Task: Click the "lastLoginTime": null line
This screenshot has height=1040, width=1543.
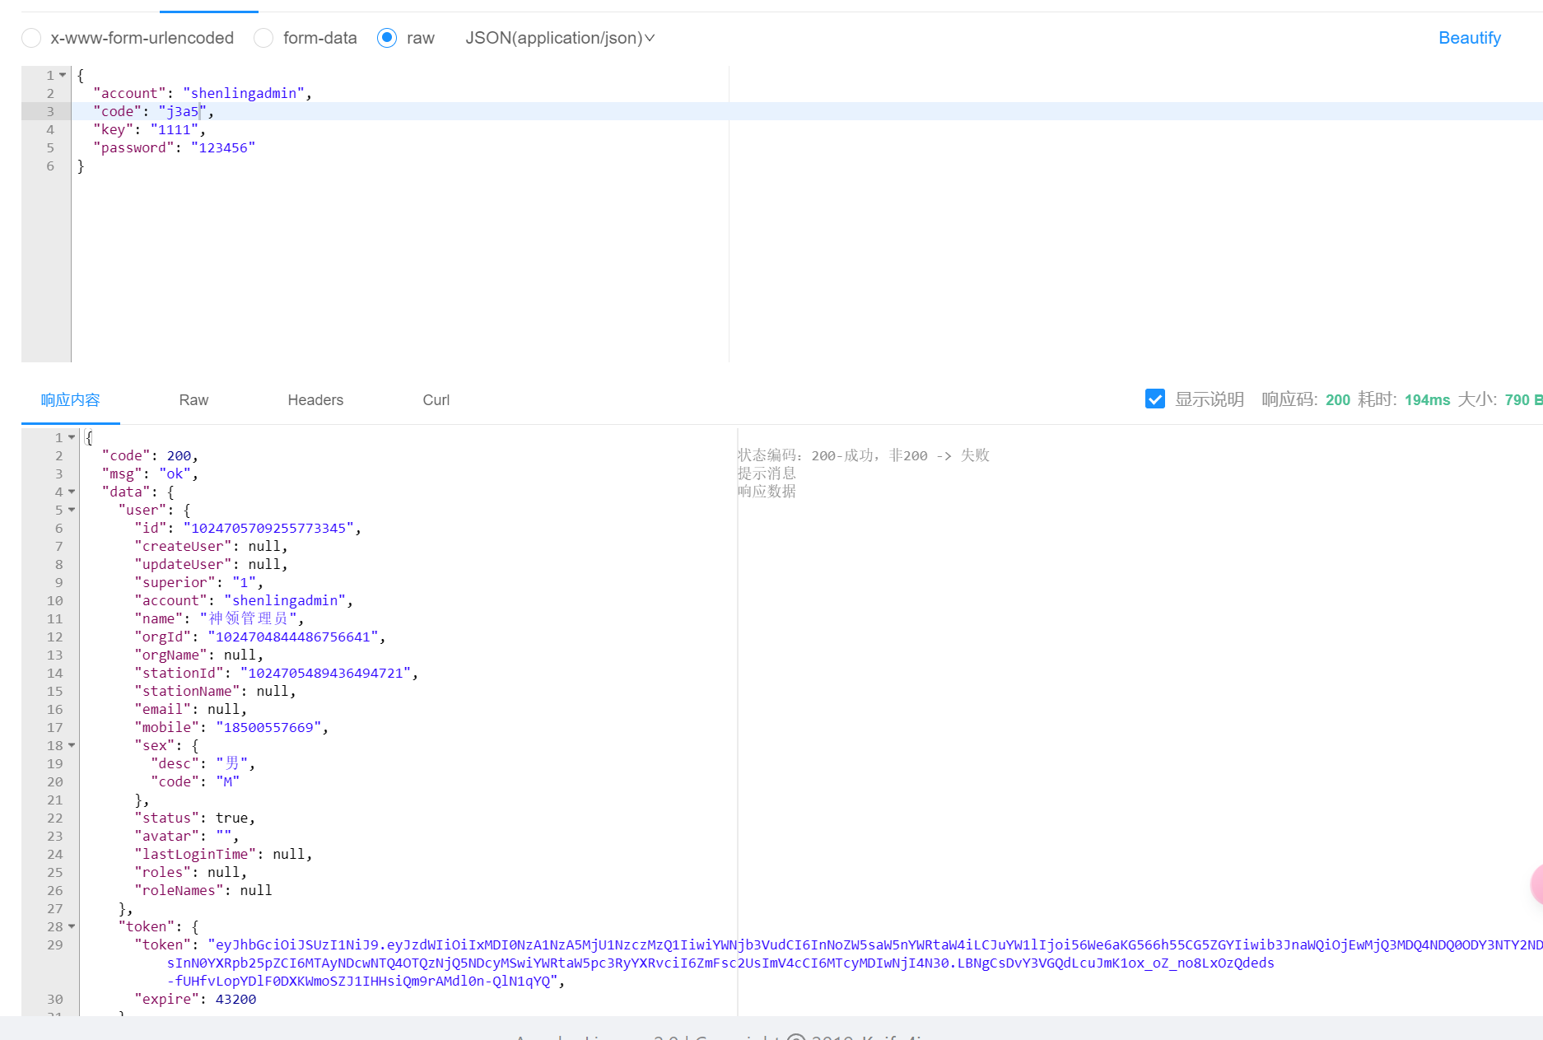Action: (x=223, y=854)
